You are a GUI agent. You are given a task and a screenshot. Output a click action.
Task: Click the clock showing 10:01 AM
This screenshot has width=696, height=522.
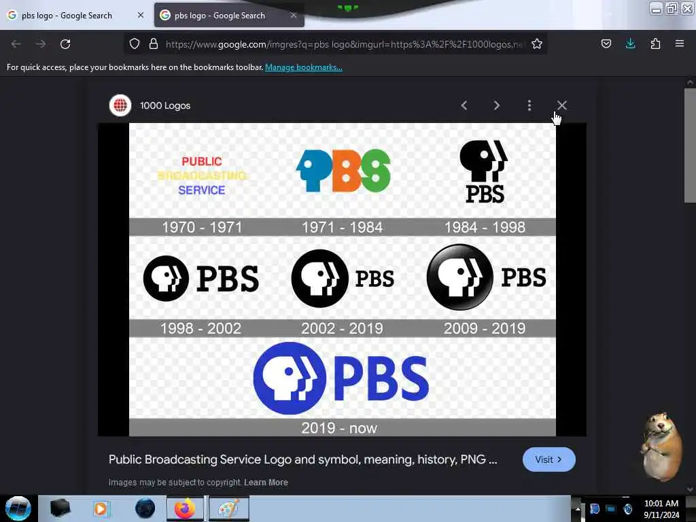tap(661, 504)
